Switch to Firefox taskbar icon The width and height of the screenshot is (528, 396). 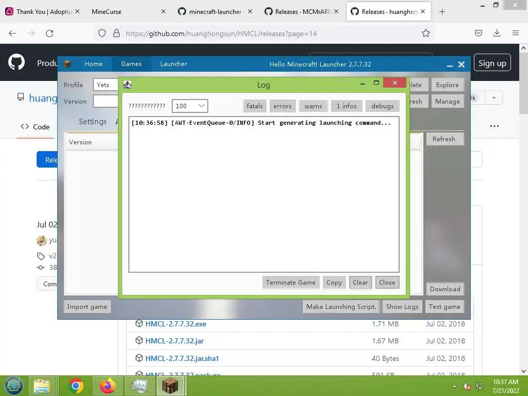(x=108, y=386)
